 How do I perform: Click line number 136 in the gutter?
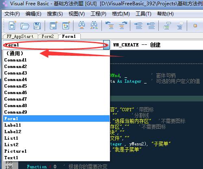[9, 167]
